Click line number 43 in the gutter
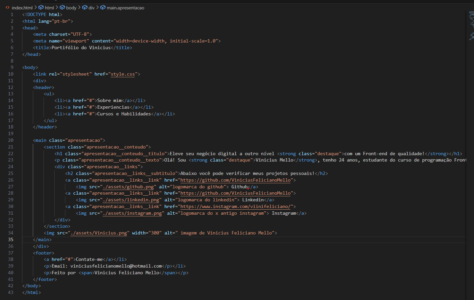Viewport: 474px width, 300px height. (11, 293)
